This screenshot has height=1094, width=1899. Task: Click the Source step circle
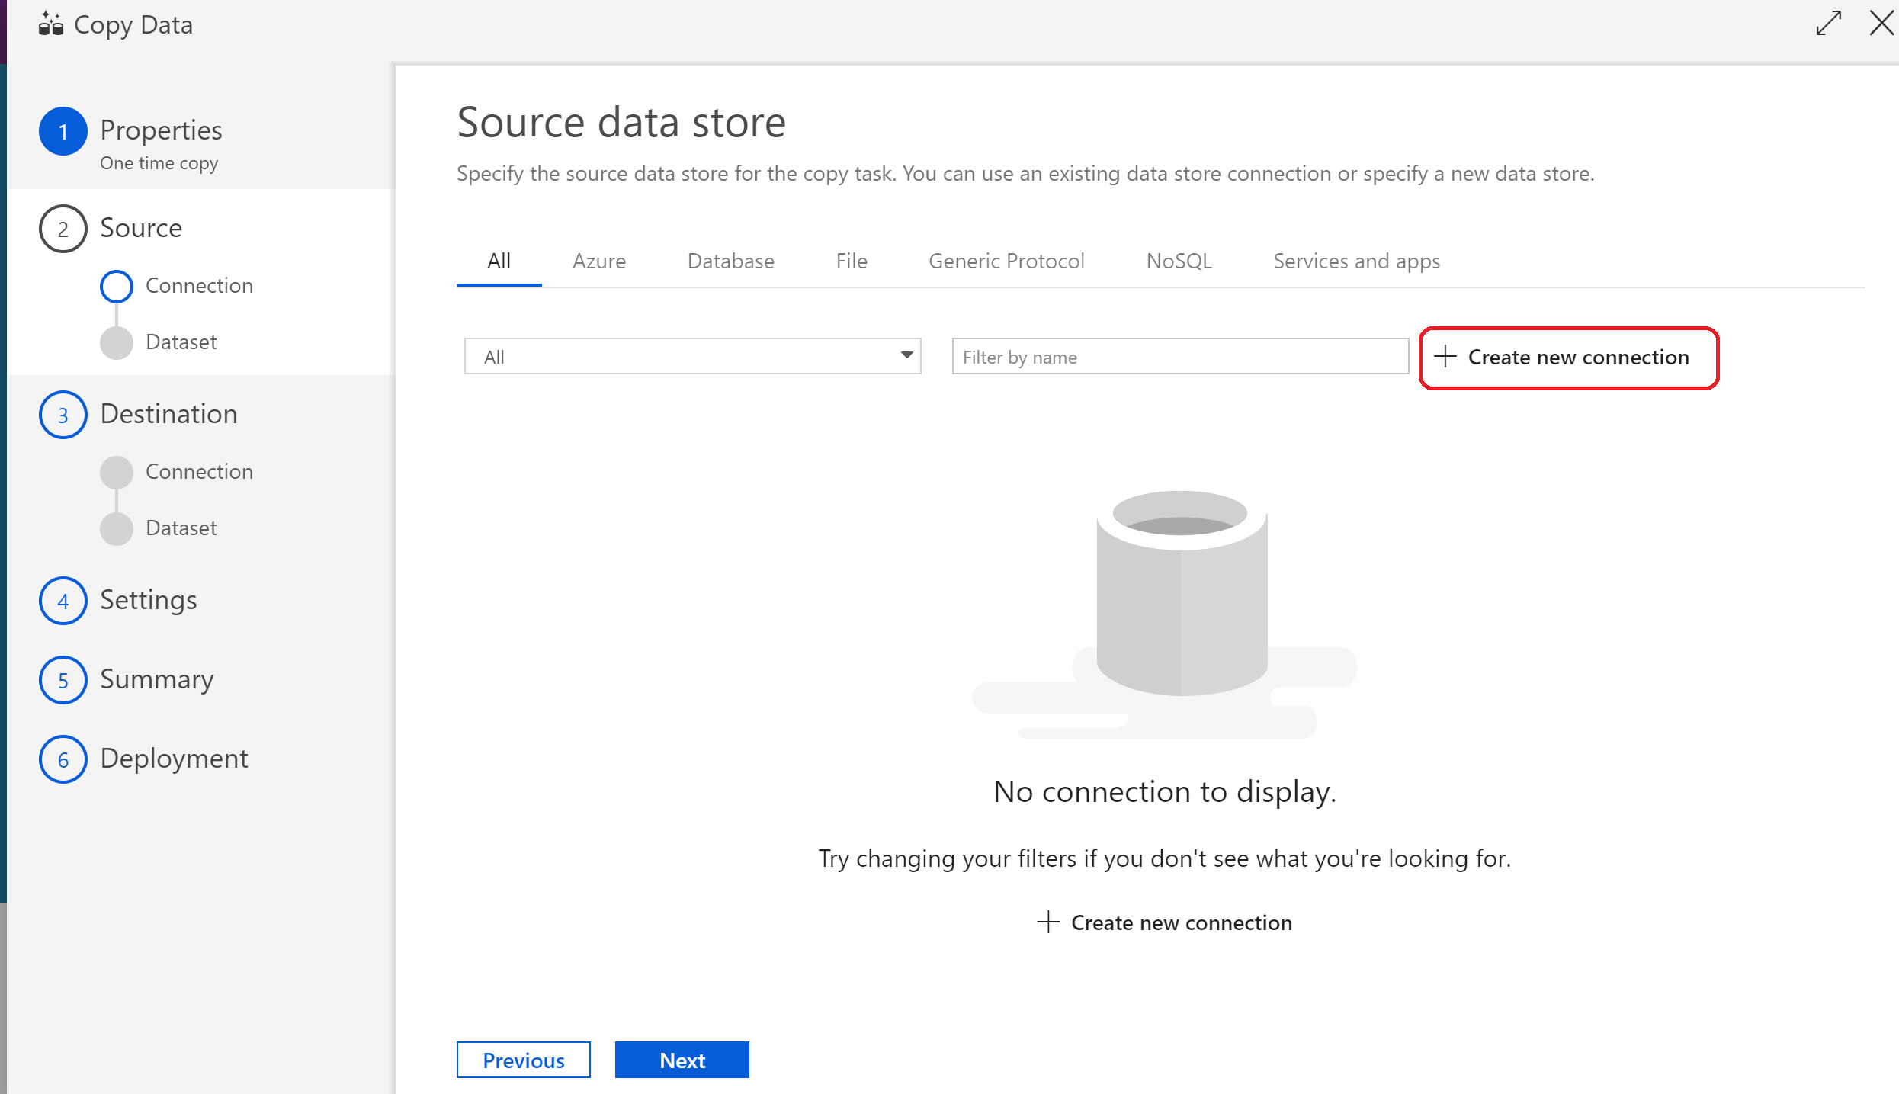click(x=63, y=228)
